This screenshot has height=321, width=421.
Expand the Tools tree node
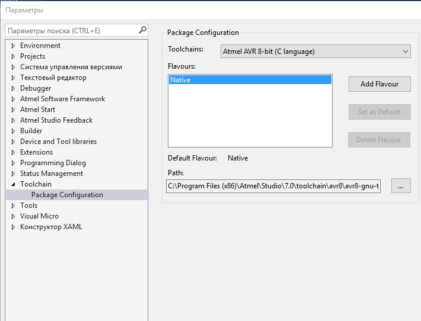coord(13,206)
